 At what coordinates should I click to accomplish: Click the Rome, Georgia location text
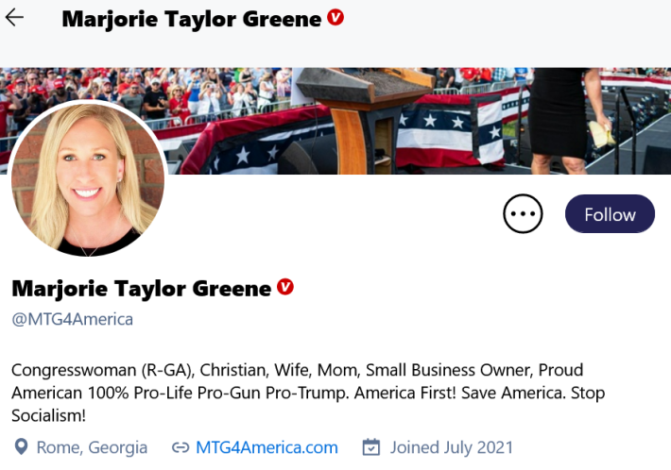pyautogui.click(x=92, y=447)
